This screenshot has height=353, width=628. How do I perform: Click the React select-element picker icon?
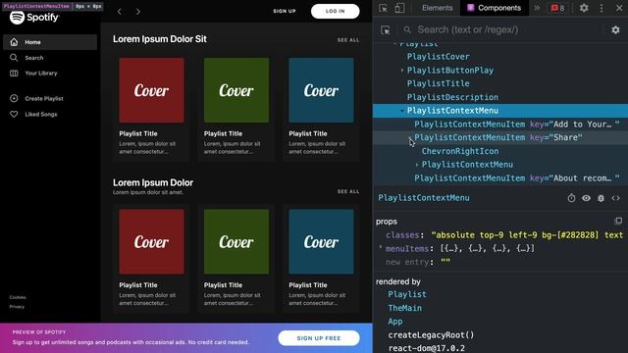click(x=386, y=30)
